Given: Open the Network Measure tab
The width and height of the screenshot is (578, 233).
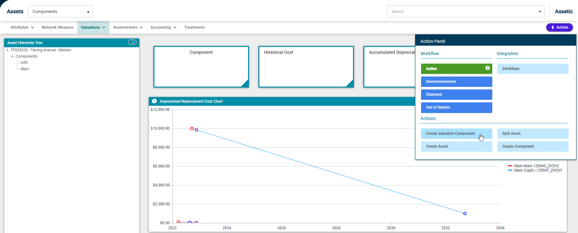Looking at the screenshot, I should click(57, 27).
